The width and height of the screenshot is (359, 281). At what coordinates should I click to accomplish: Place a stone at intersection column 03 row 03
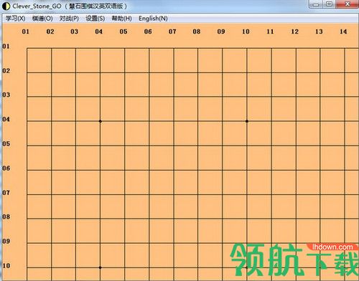pyautogui.click(x=75, y=97)
